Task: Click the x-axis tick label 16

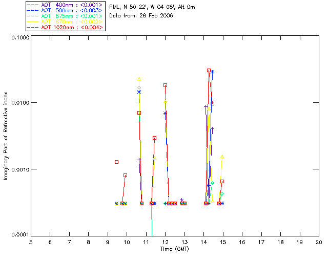Action: pos(242,242)
